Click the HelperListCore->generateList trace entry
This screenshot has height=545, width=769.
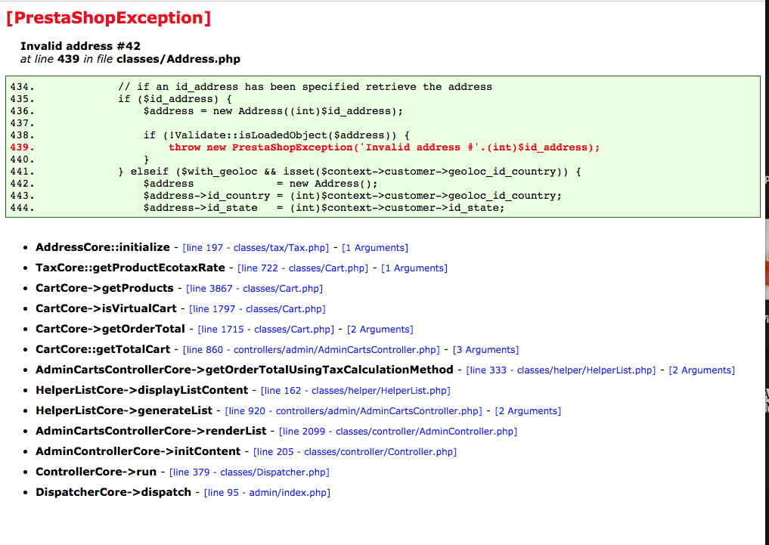tap(124, 410)
